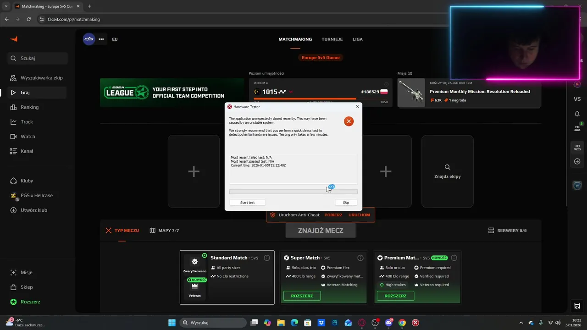
Task: Click the Hardware Tester progress bar
Action: tap(293, 191)
